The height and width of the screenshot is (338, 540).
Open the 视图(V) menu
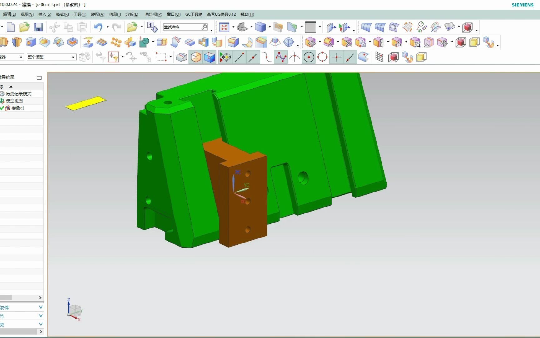point(27,14)
